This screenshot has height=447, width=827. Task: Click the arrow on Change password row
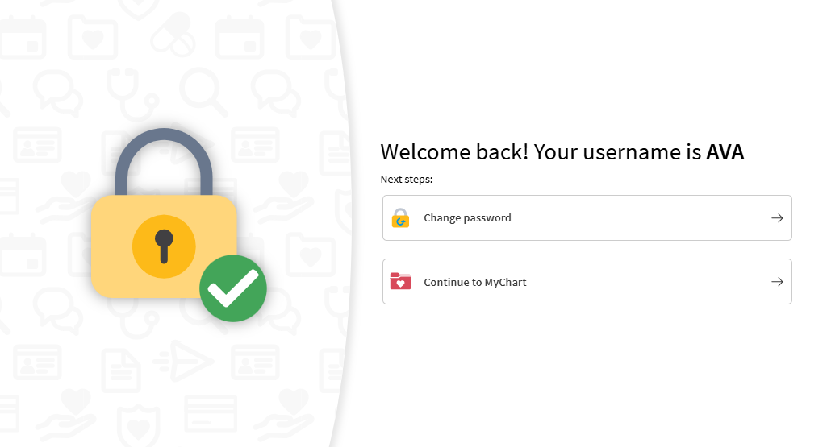pyautogui.click(x=776, y=218)
